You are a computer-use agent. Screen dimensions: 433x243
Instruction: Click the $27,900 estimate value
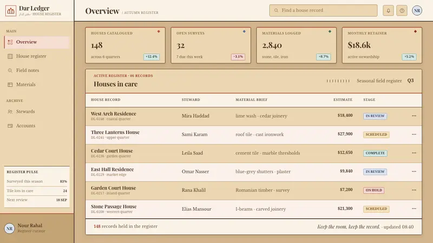(x=345, y=134)
